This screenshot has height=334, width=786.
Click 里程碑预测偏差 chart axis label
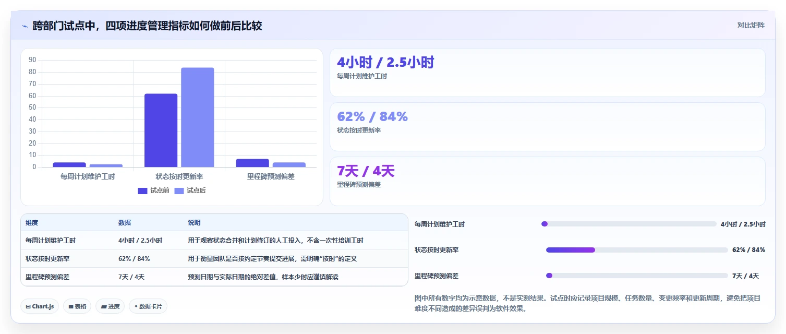(x=271, y=176)
